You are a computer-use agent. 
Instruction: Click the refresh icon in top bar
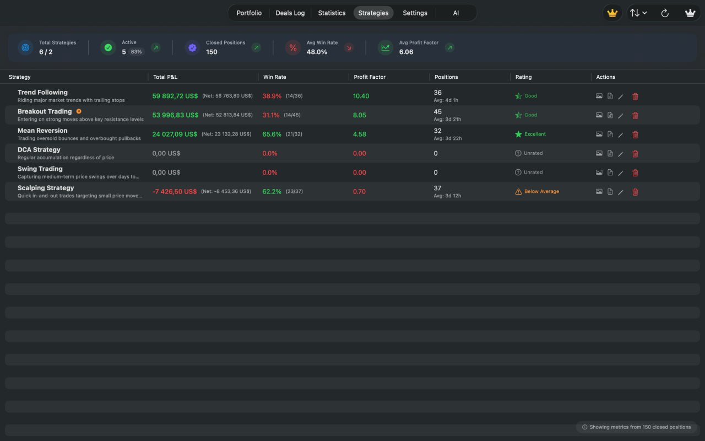[665, 13]
